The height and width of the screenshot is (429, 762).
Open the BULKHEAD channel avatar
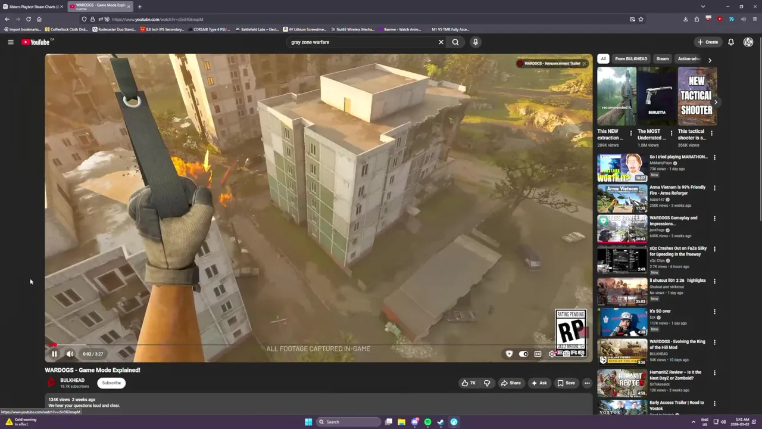coord(51,383)
